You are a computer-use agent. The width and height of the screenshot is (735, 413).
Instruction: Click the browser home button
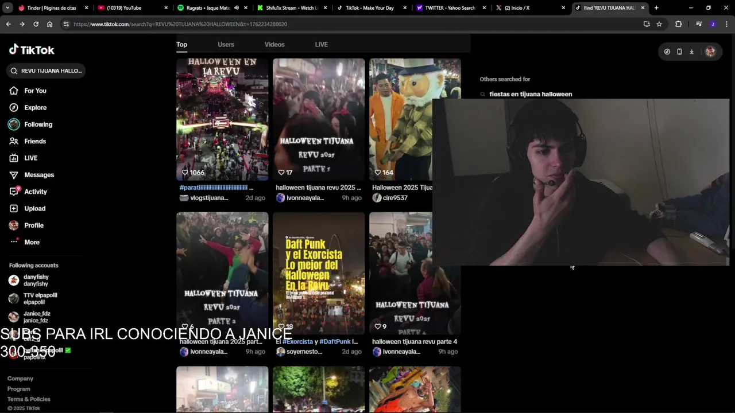[49, 24]
